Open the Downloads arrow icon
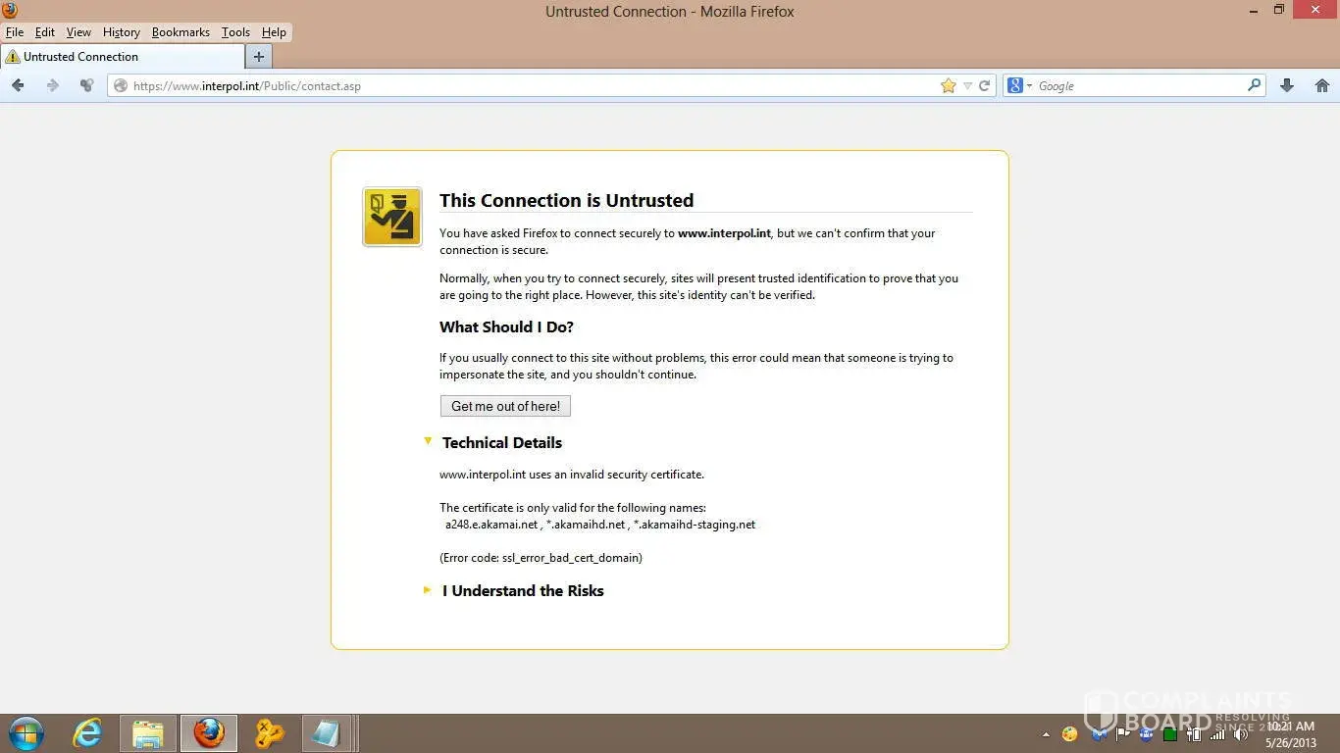 1287,86
